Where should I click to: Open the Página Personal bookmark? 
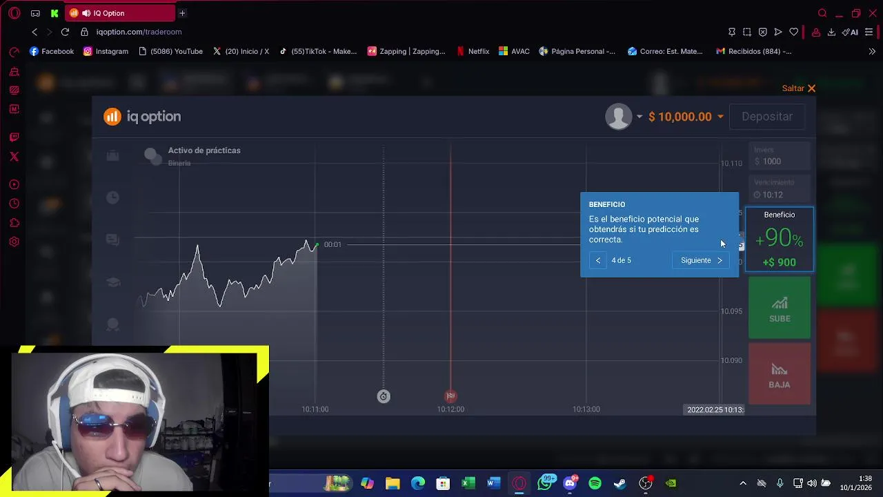[x=577, y=51]
